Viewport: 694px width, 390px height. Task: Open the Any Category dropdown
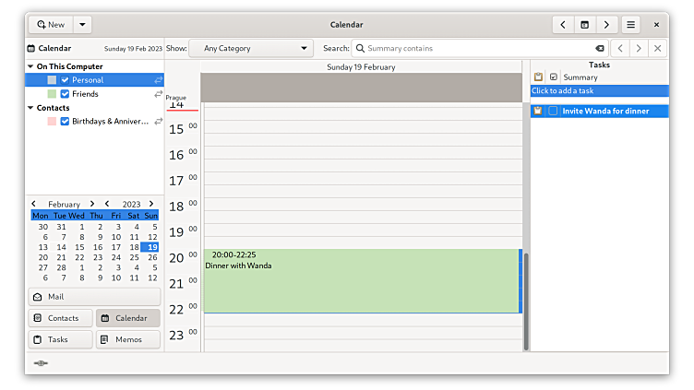click(251, 48)
